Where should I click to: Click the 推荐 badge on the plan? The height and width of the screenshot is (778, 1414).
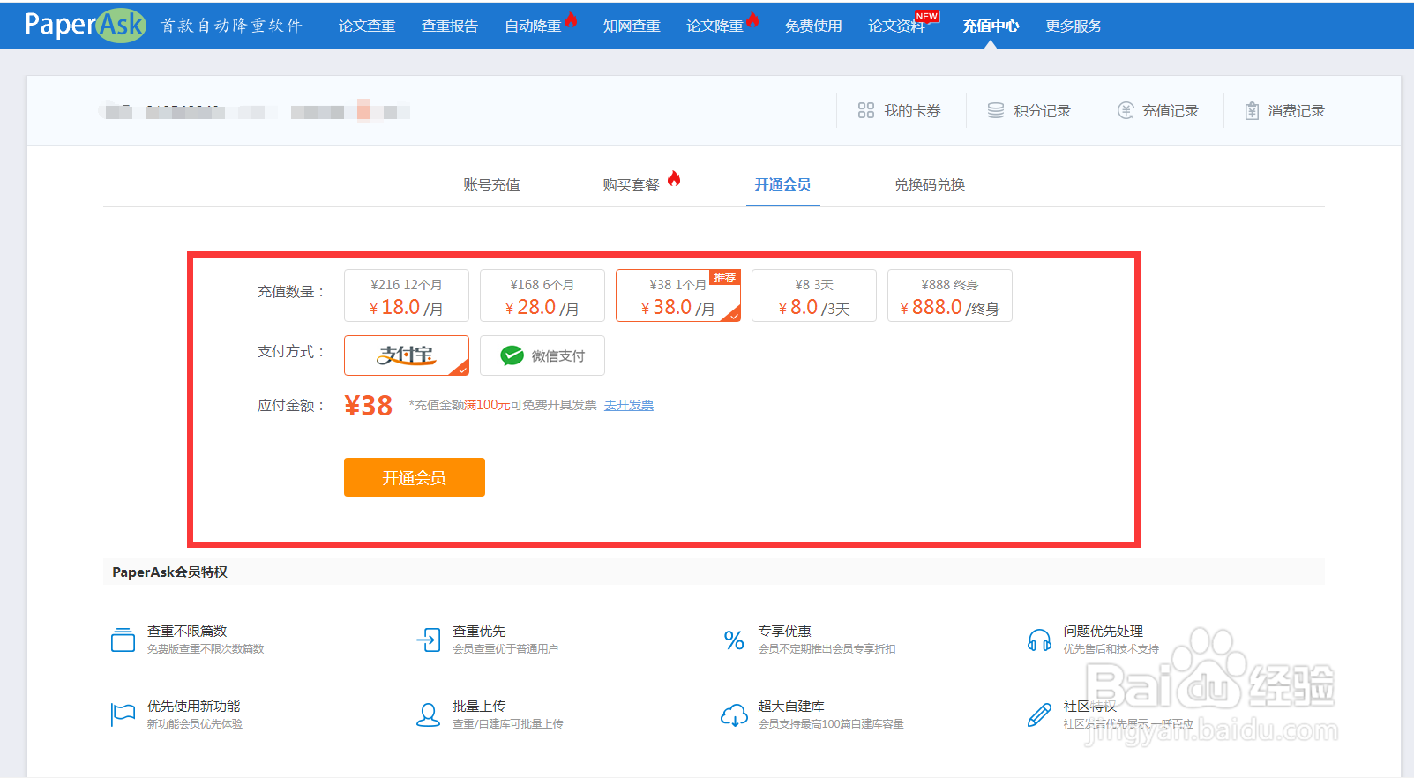click(725, 277)
